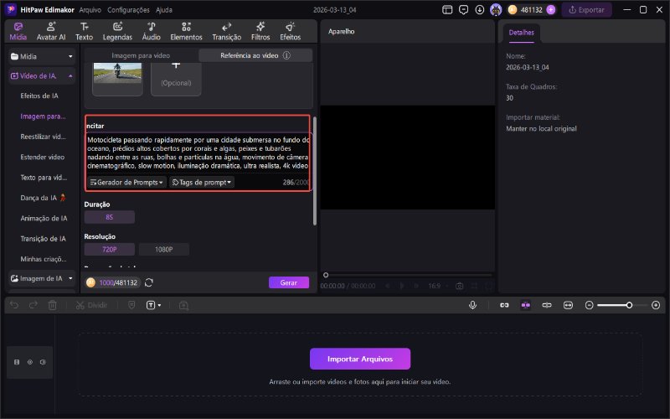Screen dimensions: 670x419
Task: Open the Transição panel
Action: click(x=226, y=31)
